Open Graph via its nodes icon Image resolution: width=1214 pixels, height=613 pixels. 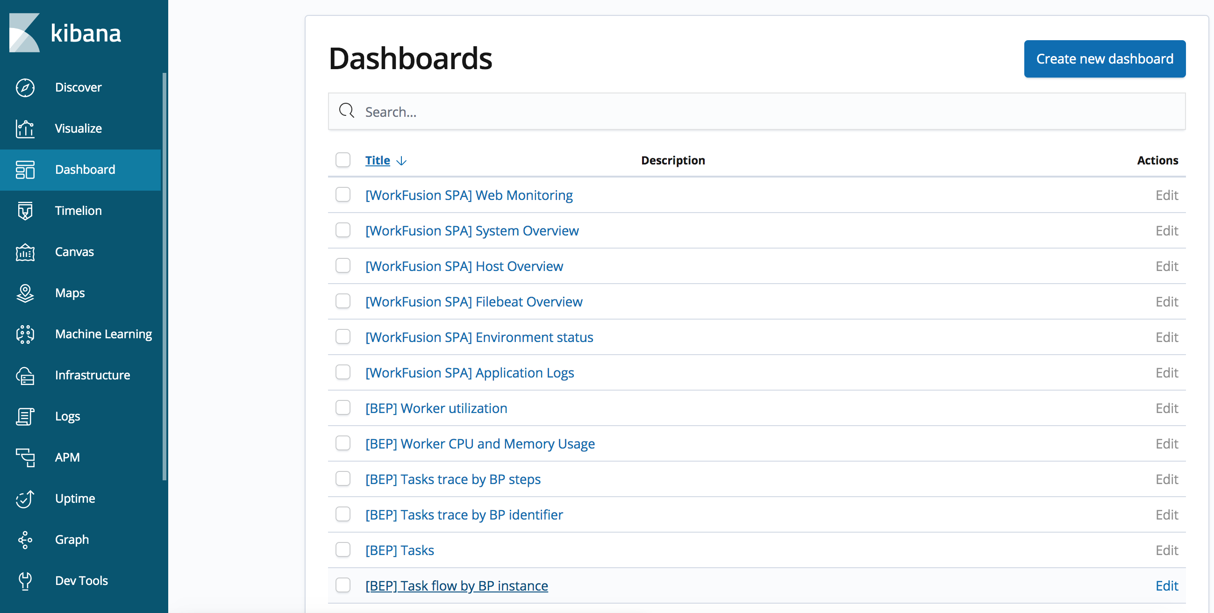tap(25, 540)
